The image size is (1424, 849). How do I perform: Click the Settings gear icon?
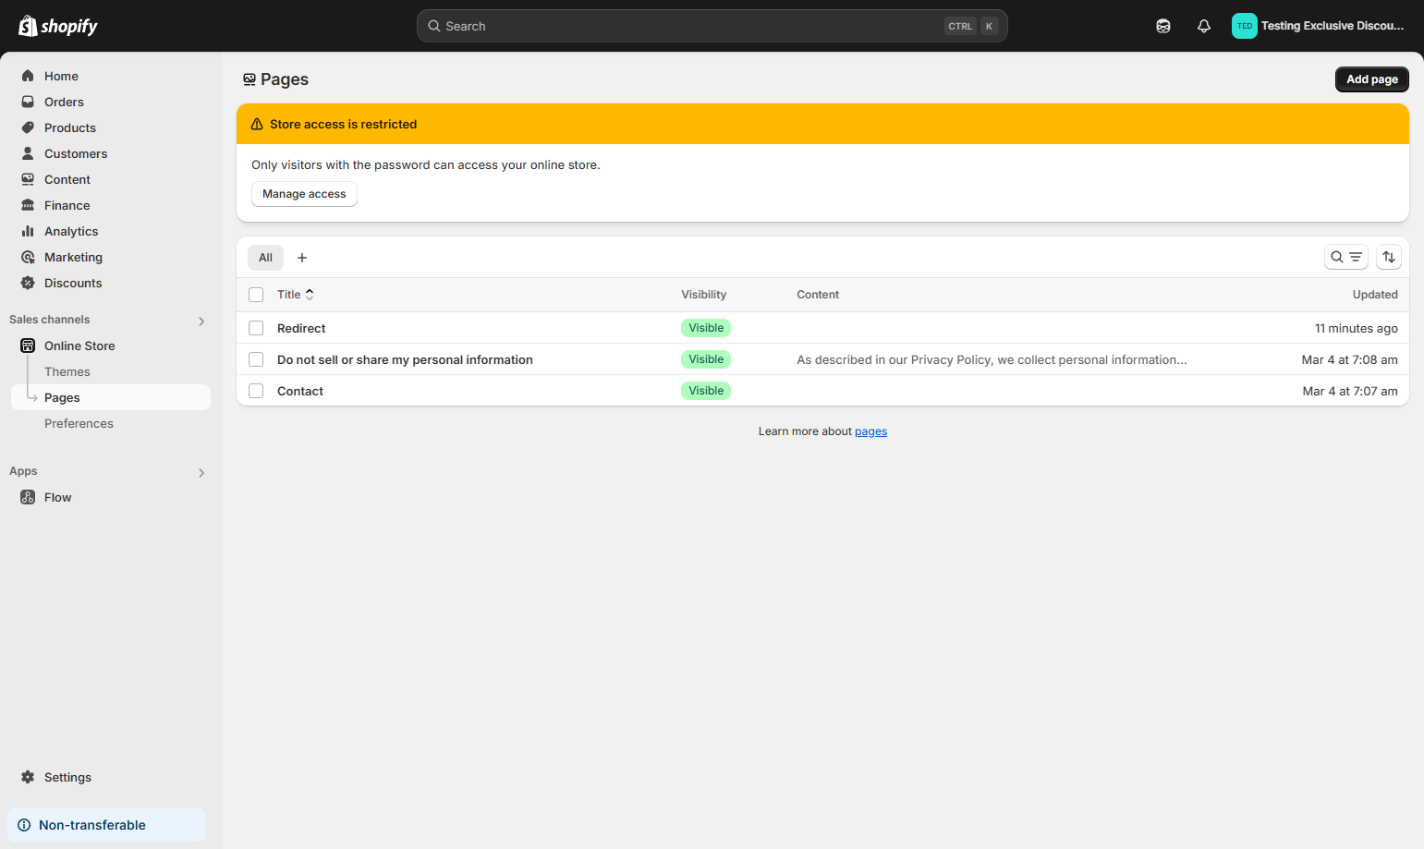(x=28, y=777)
